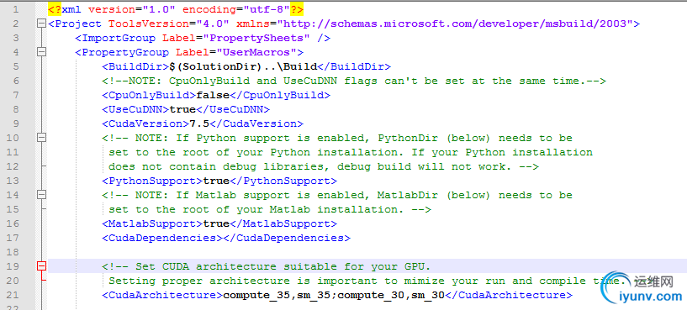687x310 pixels.
Task: Click the MatlabSupport true value
Action: pos(216,223)
